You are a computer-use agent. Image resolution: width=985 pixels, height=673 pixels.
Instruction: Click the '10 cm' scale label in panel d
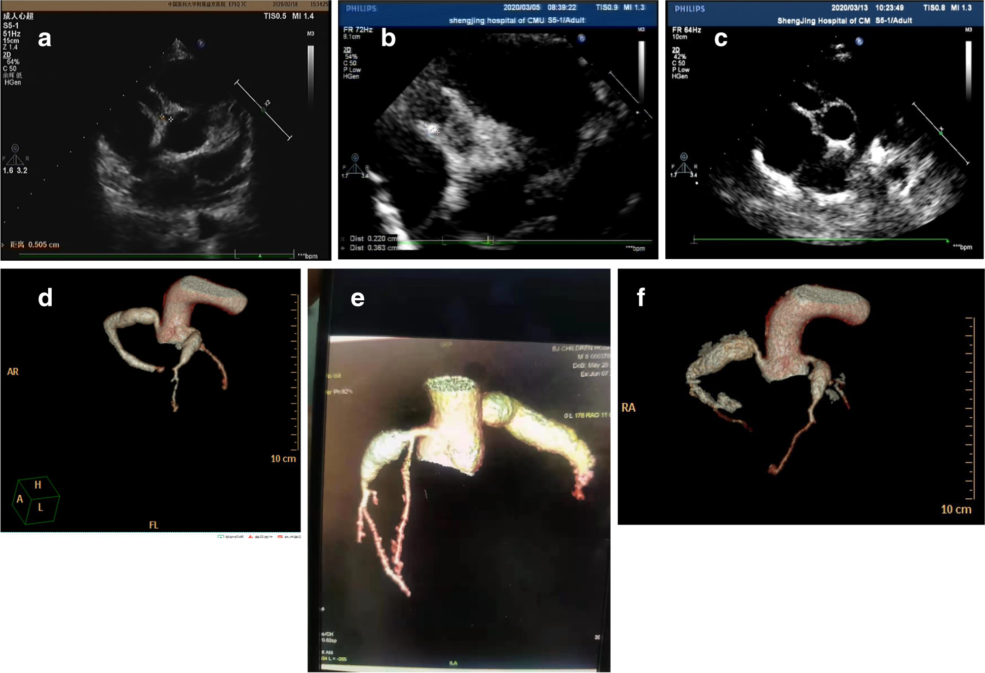point(283,459)
